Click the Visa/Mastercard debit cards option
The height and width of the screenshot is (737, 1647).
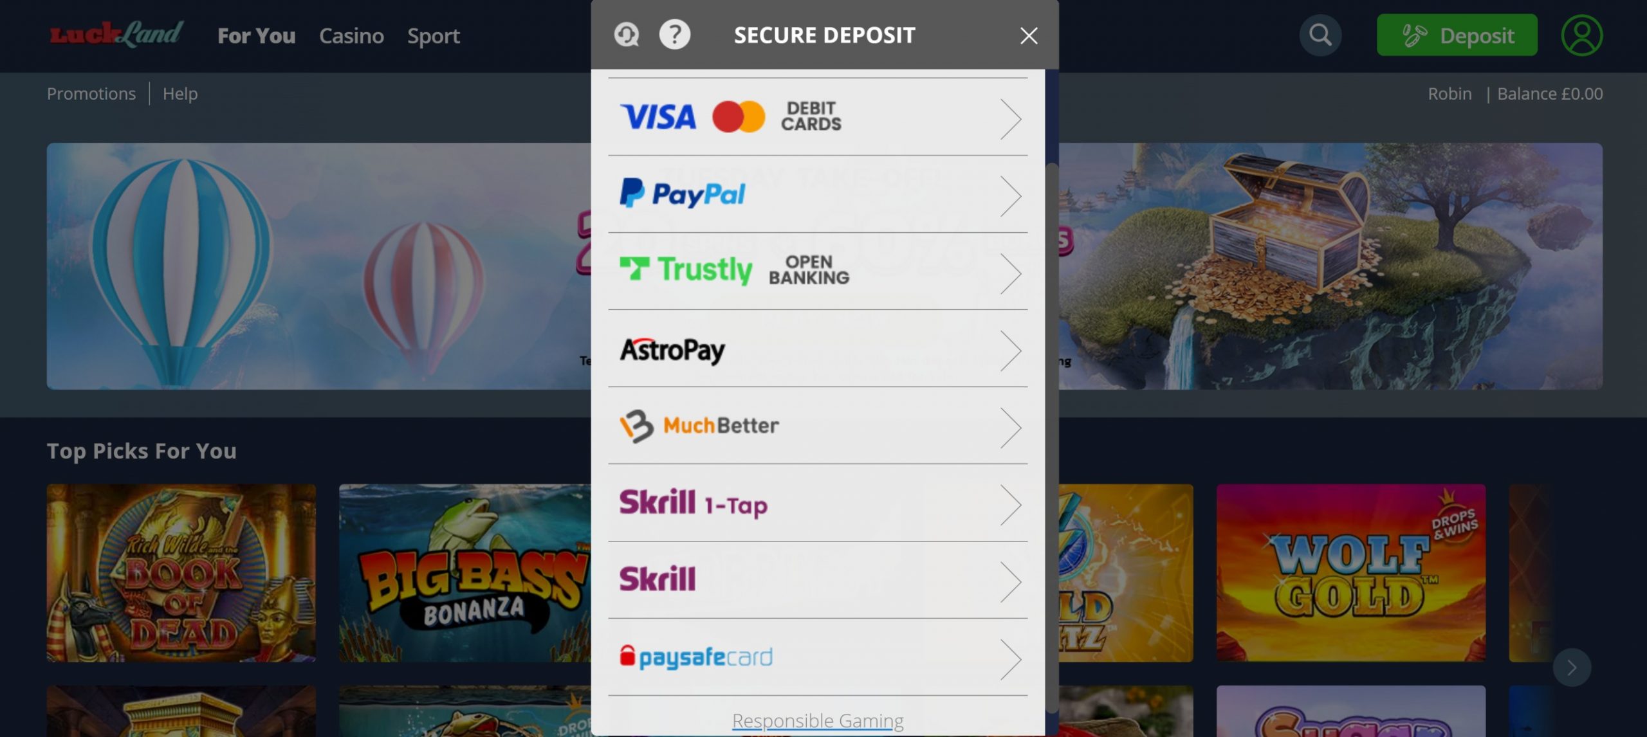click(818, 116)
